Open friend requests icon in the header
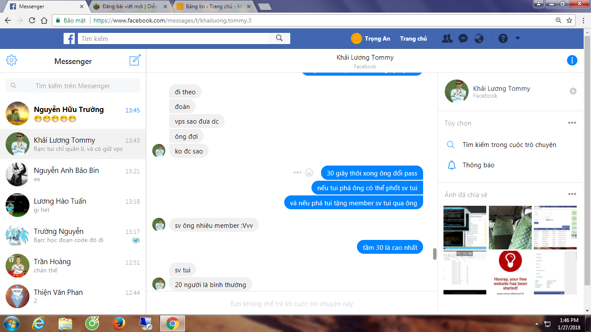The width and height of the screenshot is (591, 332). [x=447, y=38]
